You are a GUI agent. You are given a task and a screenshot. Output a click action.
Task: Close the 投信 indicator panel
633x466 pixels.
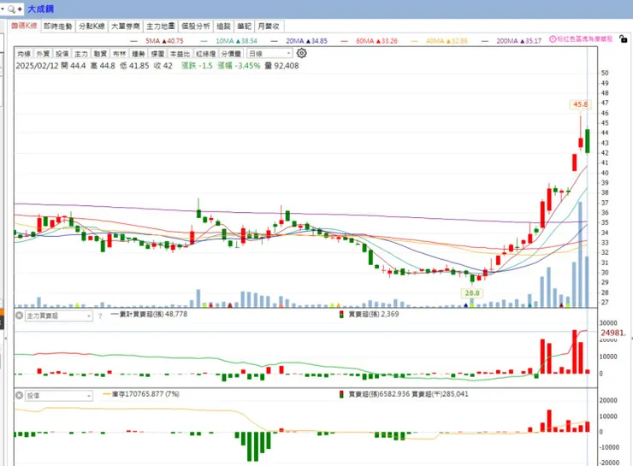click(19, 395)
